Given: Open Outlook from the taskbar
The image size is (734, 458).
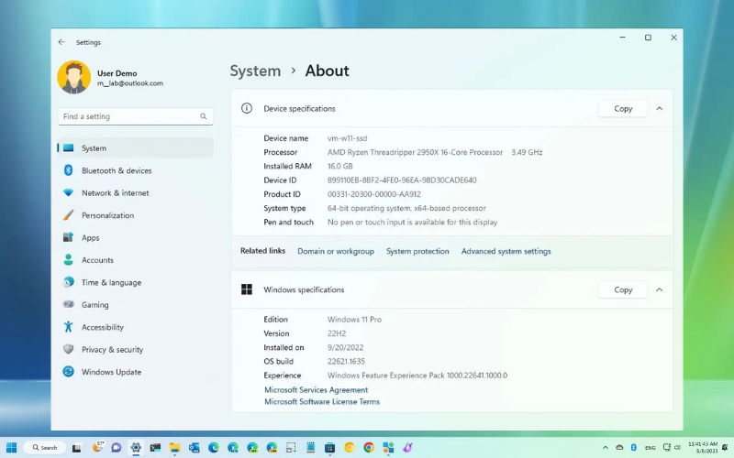Looking at the screenshot, I should 195,447.
